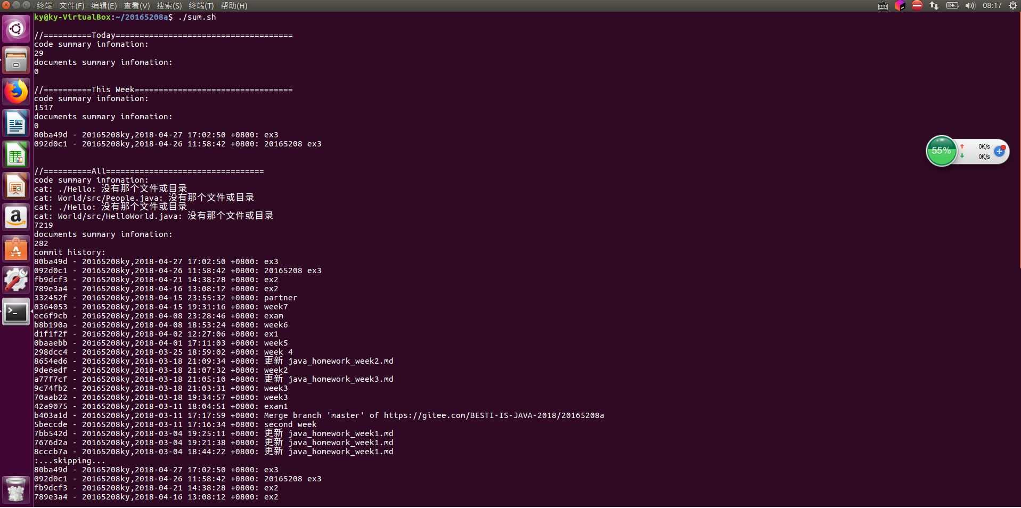Click commit 332452f partner line
The width and height of the screenshot is (1021, 508).
click(166, 298)
